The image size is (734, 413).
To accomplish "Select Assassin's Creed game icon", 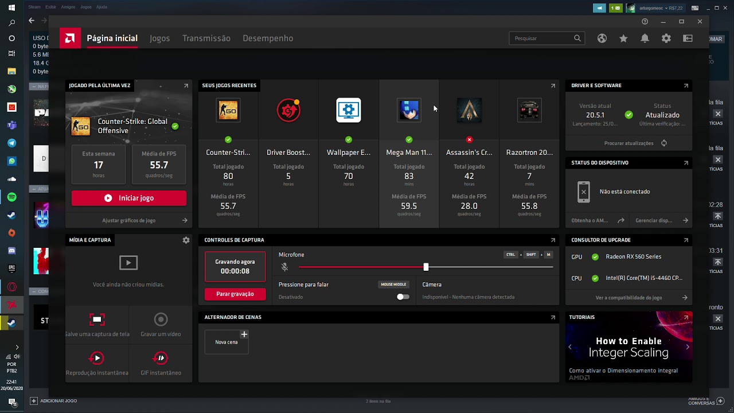I will coord(469,110).
